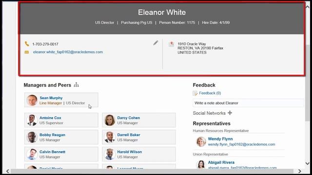This screenshot has height=175, width=312.
Task: Click the 1910 Oracle Way address text
Action: click(x=192, y=44)
